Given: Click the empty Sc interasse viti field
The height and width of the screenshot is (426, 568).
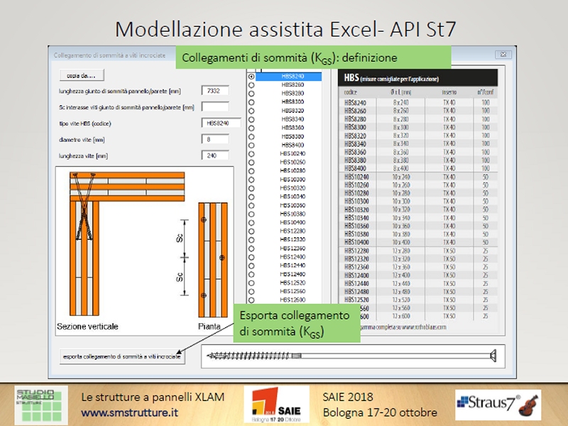Looking at the screenshot, I should (215, 107).
